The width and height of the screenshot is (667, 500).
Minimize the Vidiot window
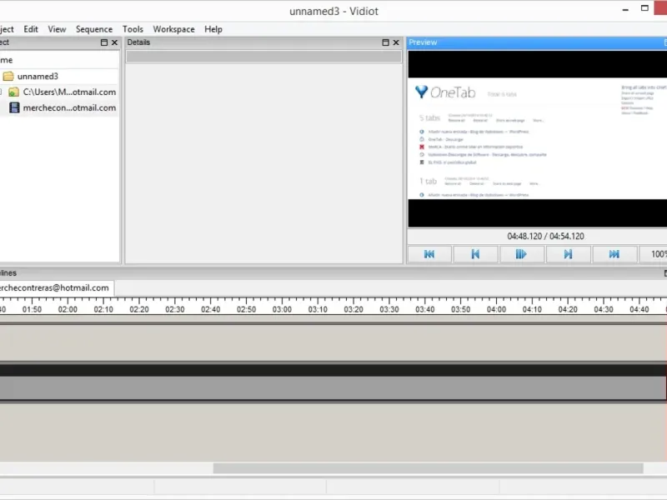[x=625, y=9]
